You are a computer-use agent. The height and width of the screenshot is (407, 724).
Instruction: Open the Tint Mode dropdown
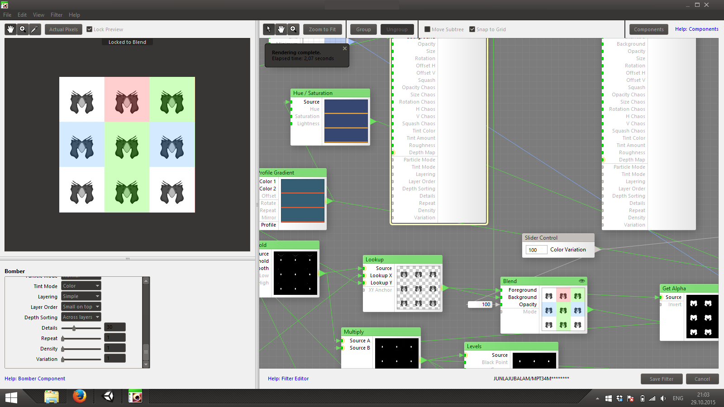(x=81, y=286)
